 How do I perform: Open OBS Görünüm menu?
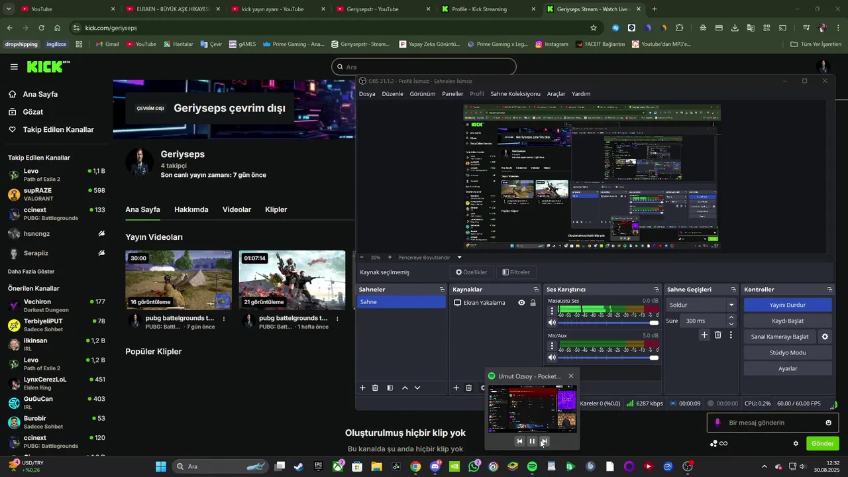pyautogui.click(x=423, y=94)
